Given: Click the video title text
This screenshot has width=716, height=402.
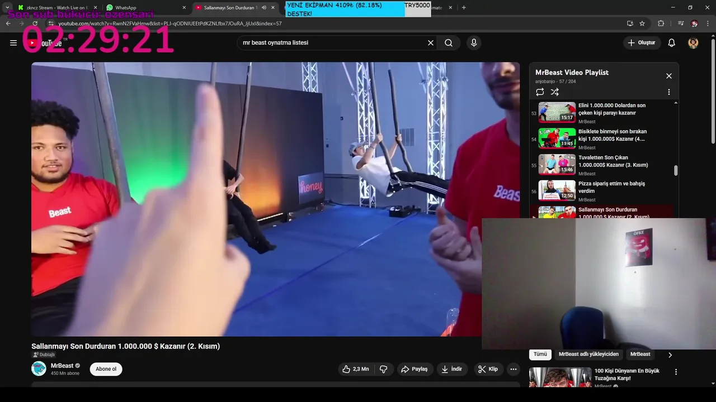Looking at the screenshot, I should click(125, 346).
